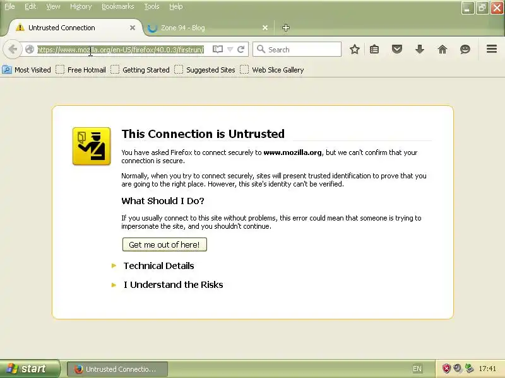505x378 pixels.
Task: Open a new tab with plus icon
Action: 286,28
